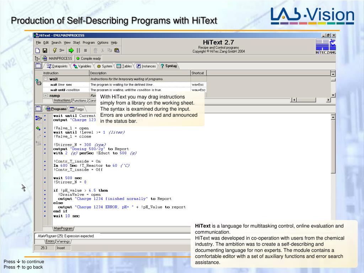
Task: Switch to the Forms tab
Action: point(77,109)
